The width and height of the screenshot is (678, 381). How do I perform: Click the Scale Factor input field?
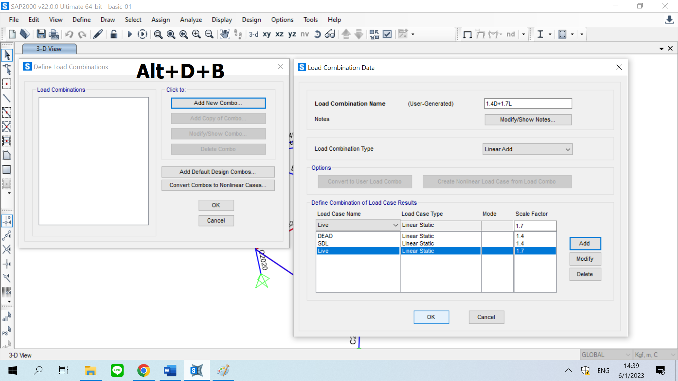coord(535,226)
